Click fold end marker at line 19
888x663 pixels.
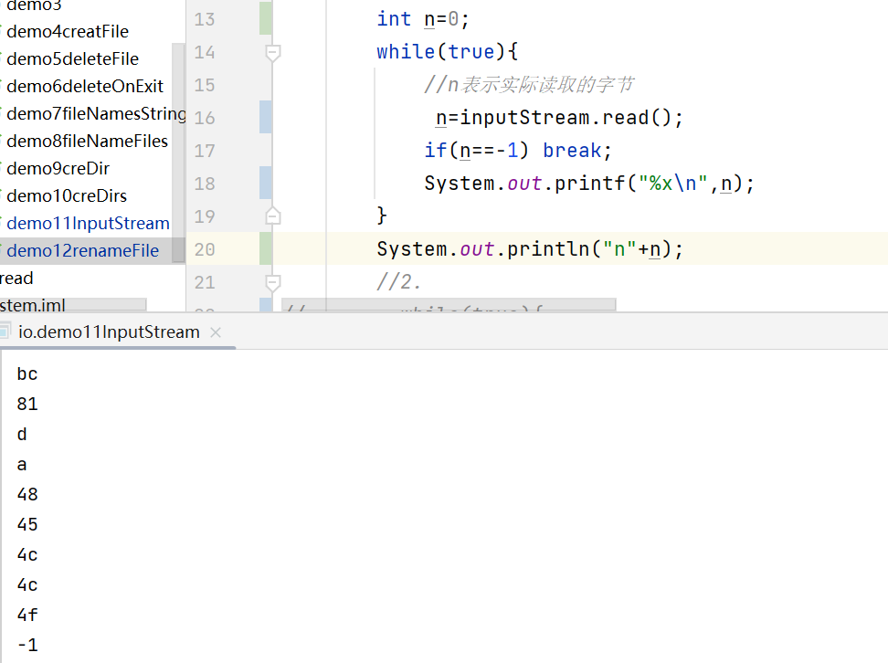(x=272, y=216)
